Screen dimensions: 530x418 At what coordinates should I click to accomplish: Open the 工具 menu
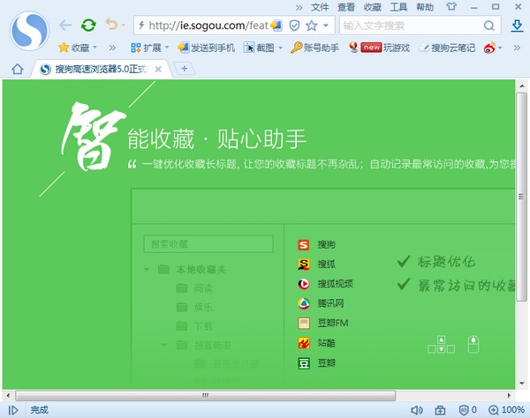pos(399,7)
